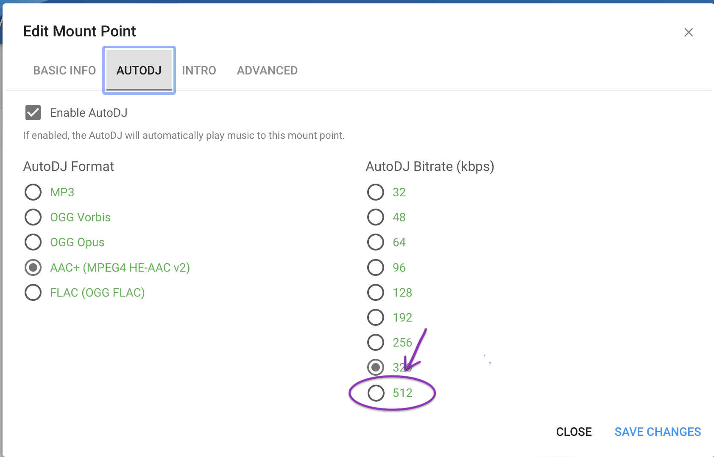Screen dimensions: 714x457
Task: Select FLAC (OGG FLAC) format
Action: 33,292
